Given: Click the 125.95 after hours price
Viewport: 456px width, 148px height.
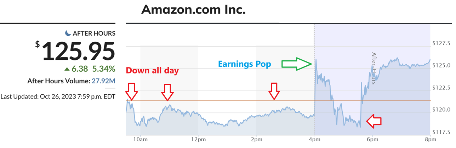Looking at the screenshot, I should 79,51.
